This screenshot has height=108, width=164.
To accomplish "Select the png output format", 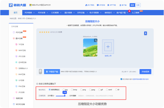I will pyautogui.click(x=81, y=90).
